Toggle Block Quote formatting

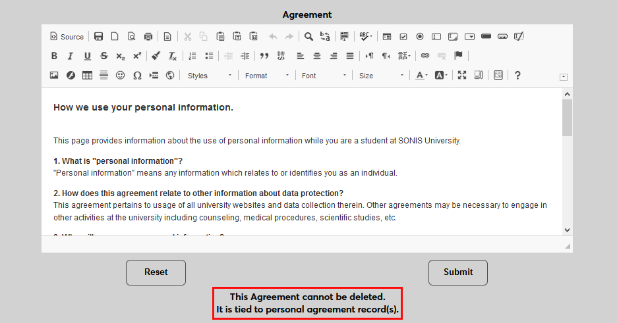pyautogui.click(x=264, y=56)
